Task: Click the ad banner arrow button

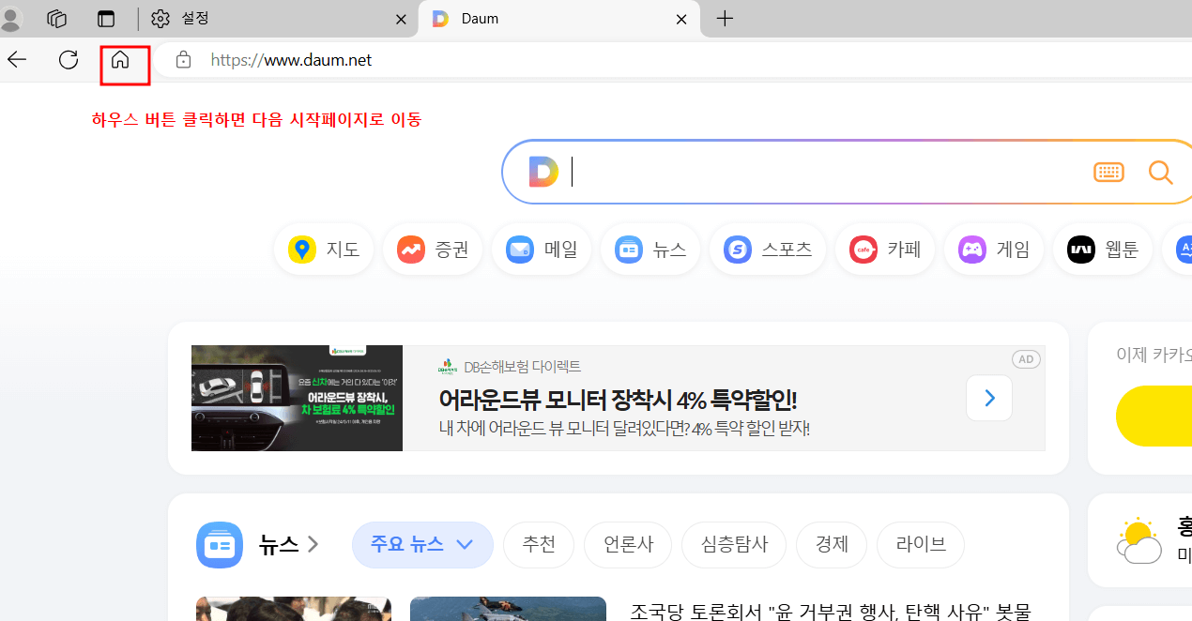Action: (x=988, y=398)
